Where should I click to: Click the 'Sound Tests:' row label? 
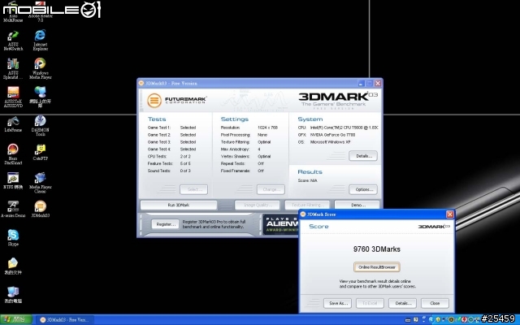[x=159, y=171]
